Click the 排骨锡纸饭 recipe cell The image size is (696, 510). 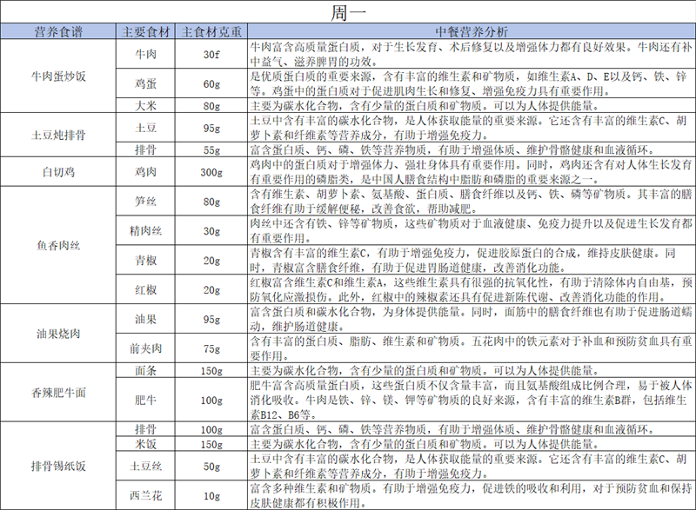coord(58,466)
